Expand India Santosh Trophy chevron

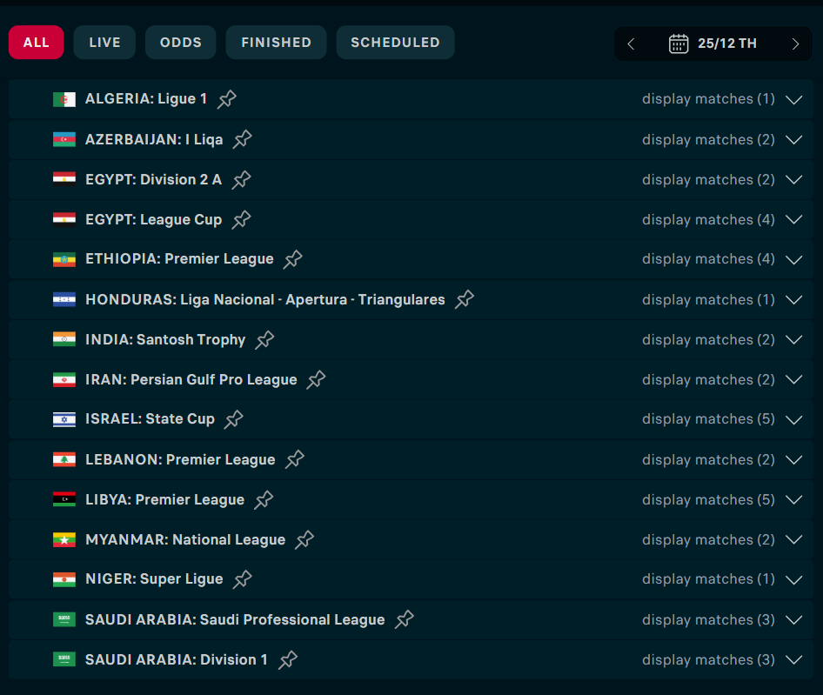pyautogui.click(x=794, y=339)
